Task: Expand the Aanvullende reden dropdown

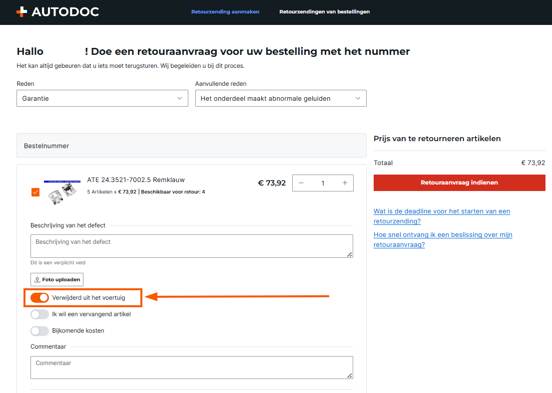Action: point(280,98)
